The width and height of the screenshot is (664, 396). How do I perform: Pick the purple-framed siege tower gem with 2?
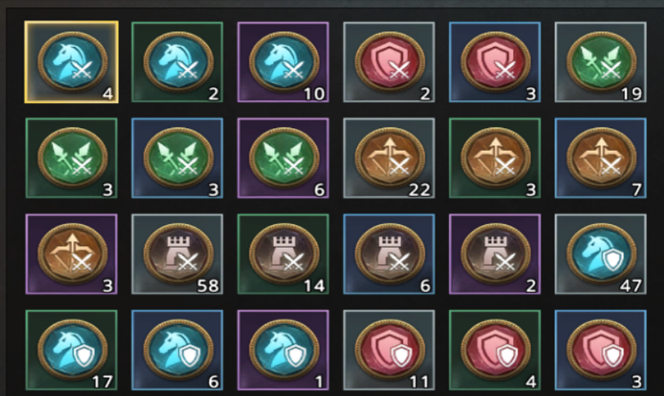click(495, 254)
